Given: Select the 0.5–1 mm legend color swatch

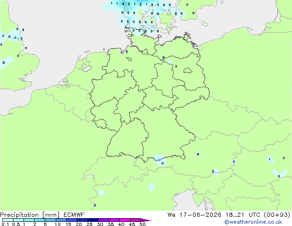Looking at the screenshot, I should point(18,220).
